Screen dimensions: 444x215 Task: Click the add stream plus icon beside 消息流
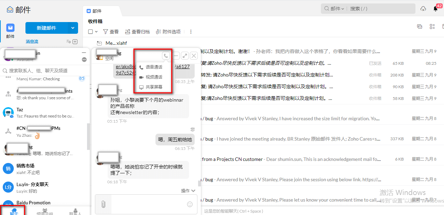75,42
